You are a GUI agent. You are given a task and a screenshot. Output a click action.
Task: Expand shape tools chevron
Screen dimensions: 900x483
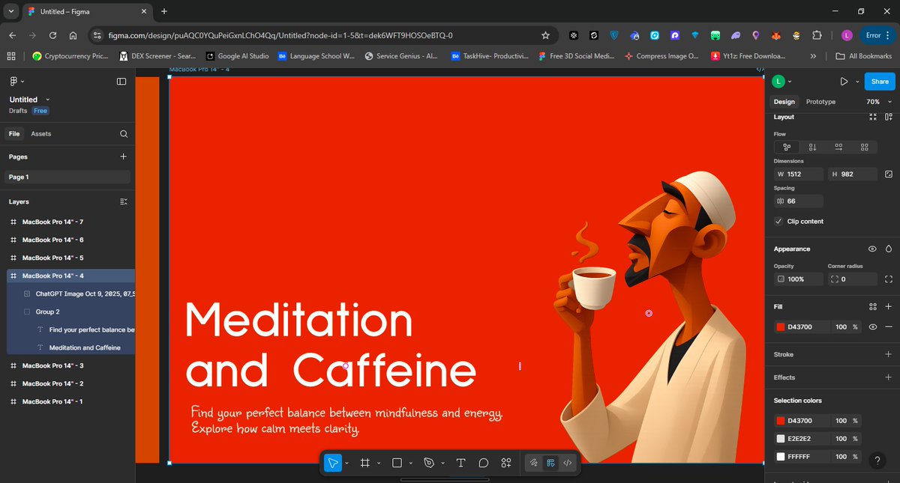411,464
